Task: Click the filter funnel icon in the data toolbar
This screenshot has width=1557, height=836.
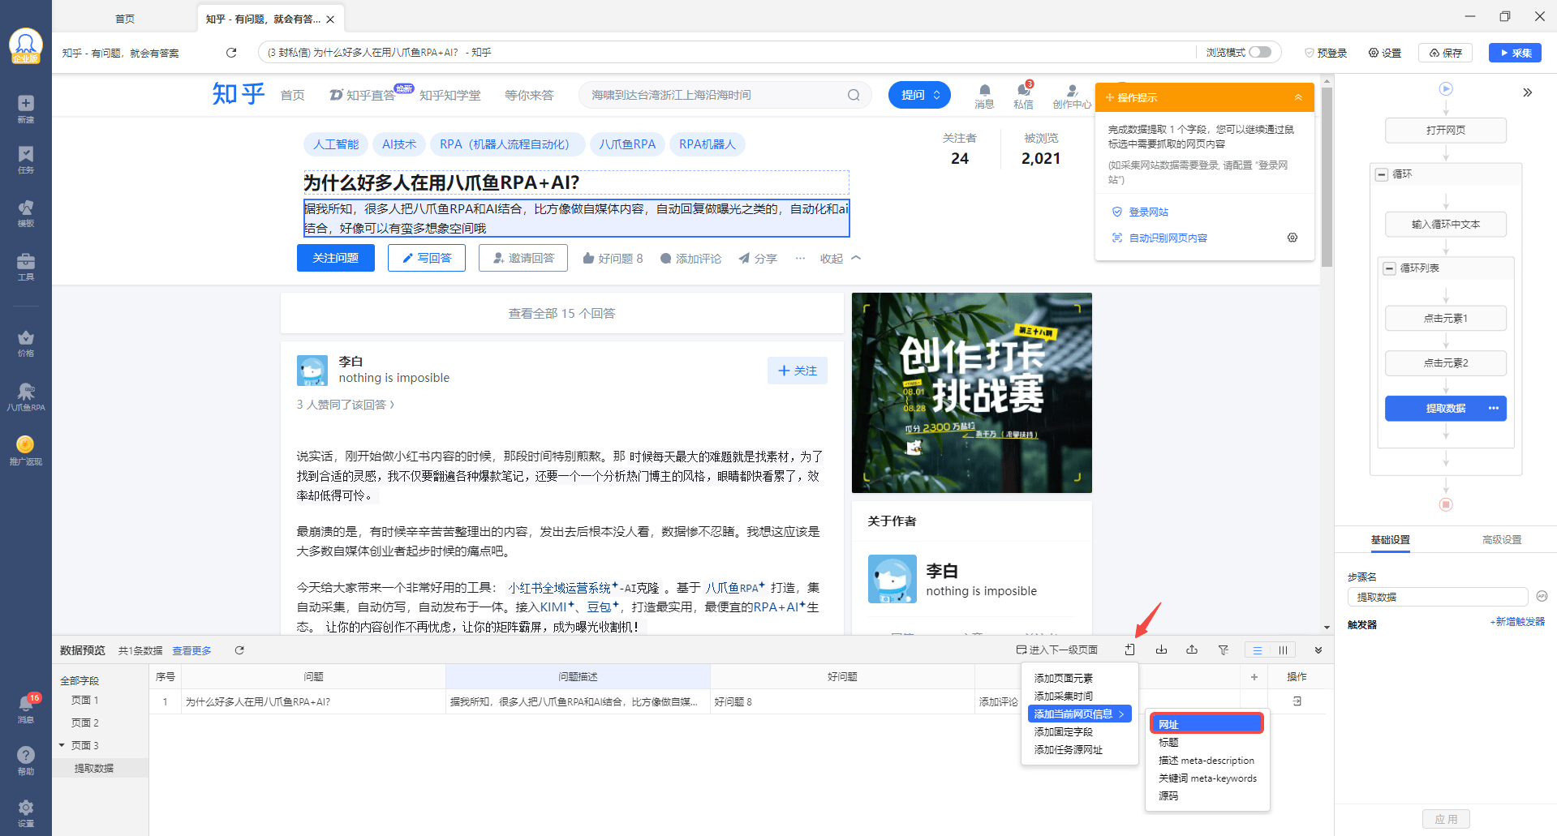Action: click(x=1224, y=650)
